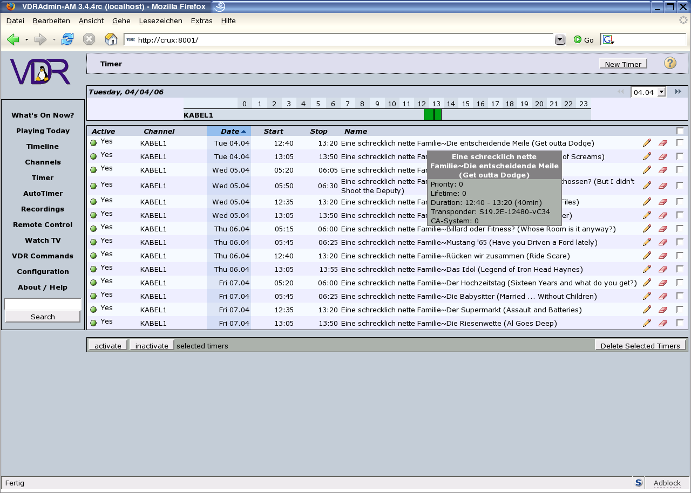Click the Home icon in toolbar

[111, 39]
